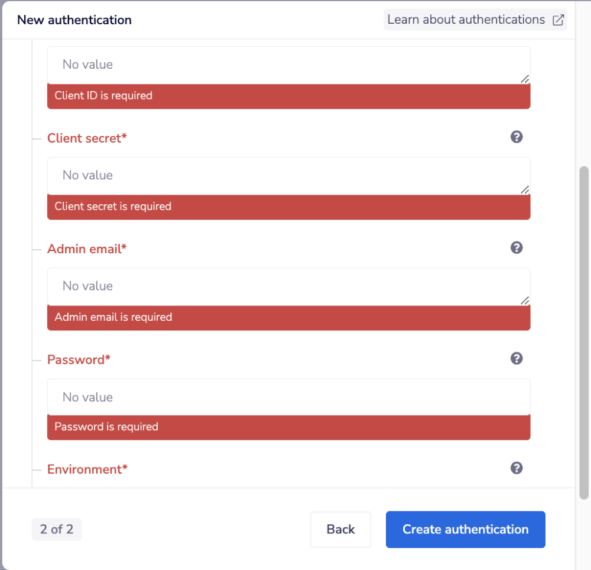
Task: Click the Client ID input field
Action: [288, 64]
